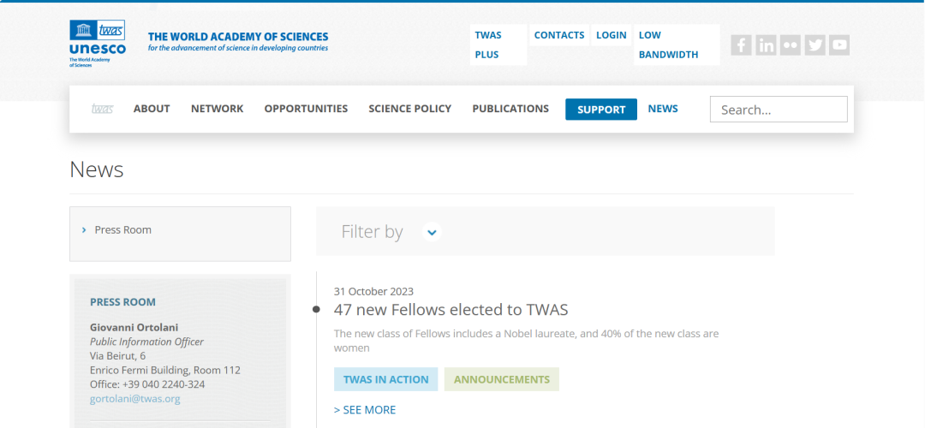Click the small twas logo in navbar
This screenshot has height=428, width=925.
[102, 109]
